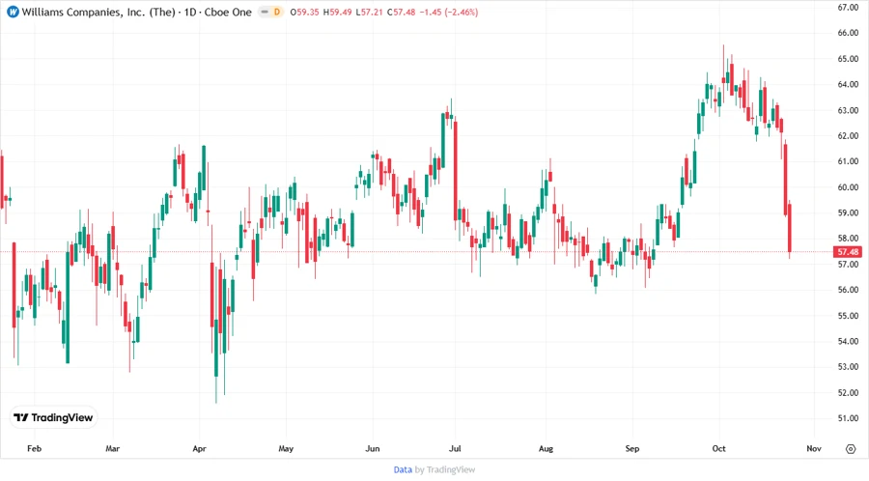
Task: Click the 58.00 price axis label
Action: 848,239
